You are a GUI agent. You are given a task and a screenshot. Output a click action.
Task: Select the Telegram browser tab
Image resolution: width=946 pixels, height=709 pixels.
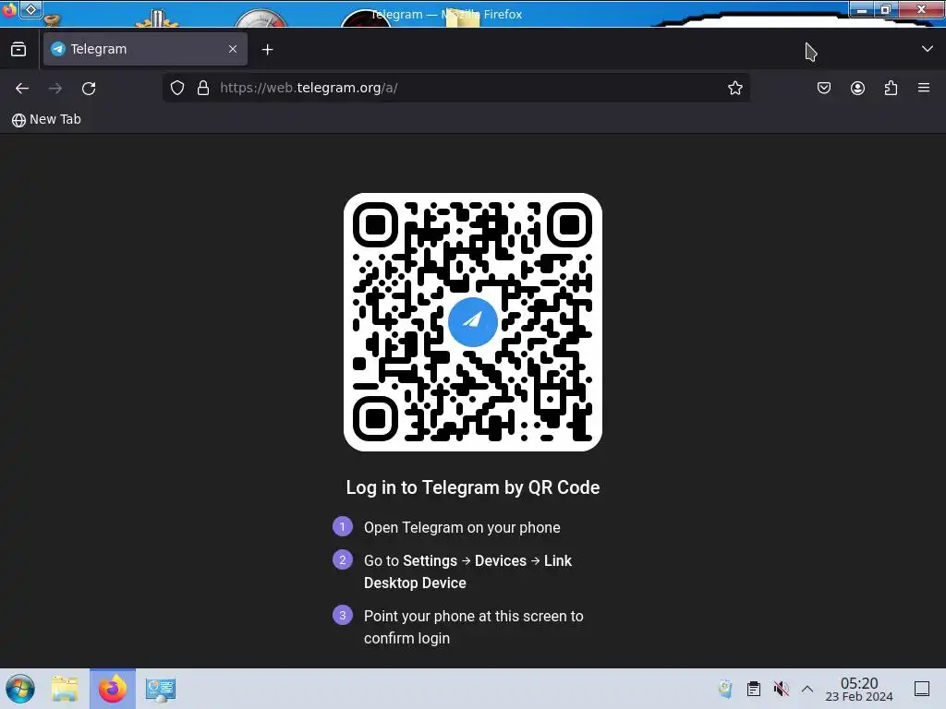click(x=145, y=49)
